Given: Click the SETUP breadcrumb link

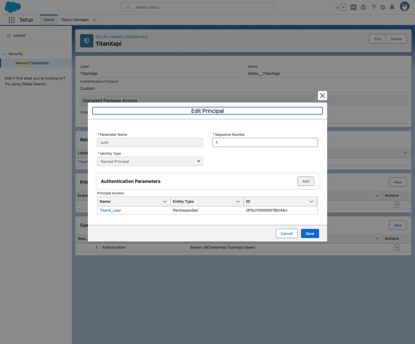Looking at the screenshot, I should [101, 37].
